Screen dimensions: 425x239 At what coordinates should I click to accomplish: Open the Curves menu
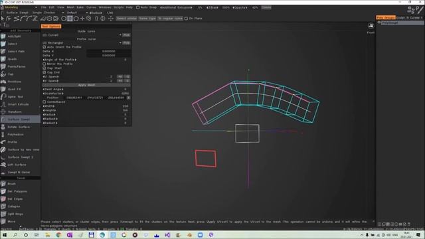click(91, 7)
